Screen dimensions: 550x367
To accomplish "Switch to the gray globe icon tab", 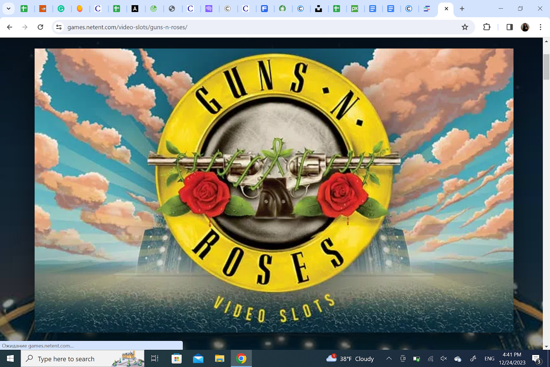I will (172, 9).
